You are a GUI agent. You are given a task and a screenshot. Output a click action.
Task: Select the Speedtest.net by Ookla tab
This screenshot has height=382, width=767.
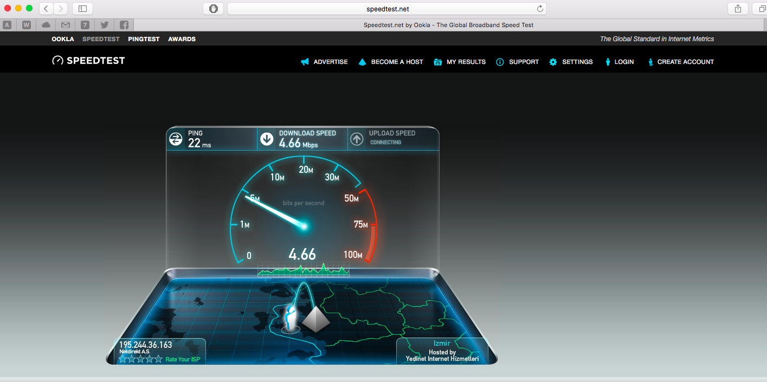(450, 25)
